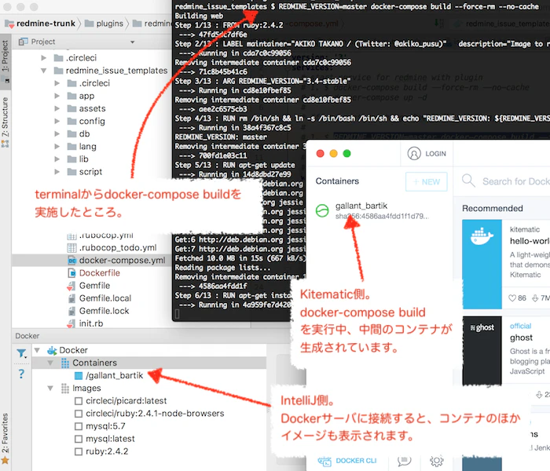Open the Project view dropdown arrow
Image resolution: width=550 pixels, height=471 pixels.
132,42
